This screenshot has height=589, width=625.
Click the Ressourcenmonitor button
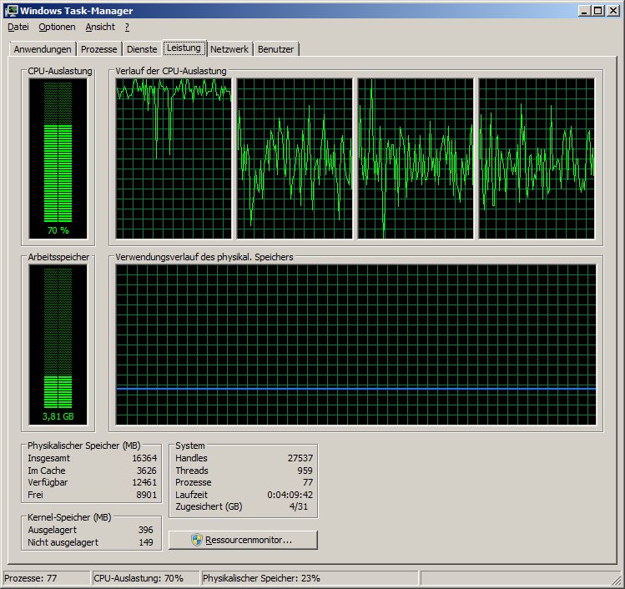(x=243, y=540)
